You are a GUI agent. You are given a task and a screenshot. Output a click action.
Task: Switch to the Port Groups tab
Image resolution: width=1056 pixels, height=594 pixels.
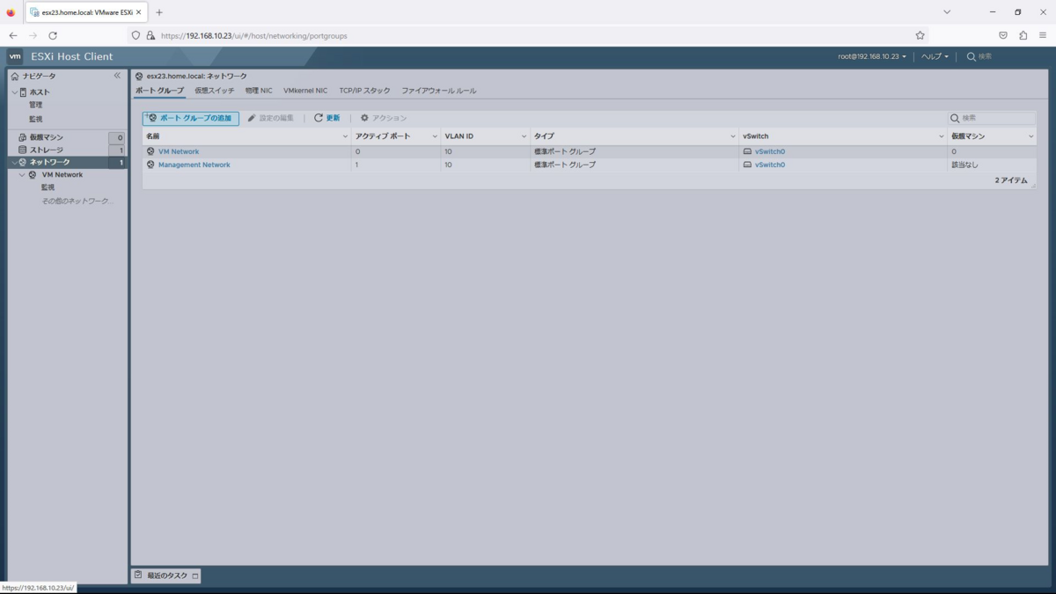159,91
